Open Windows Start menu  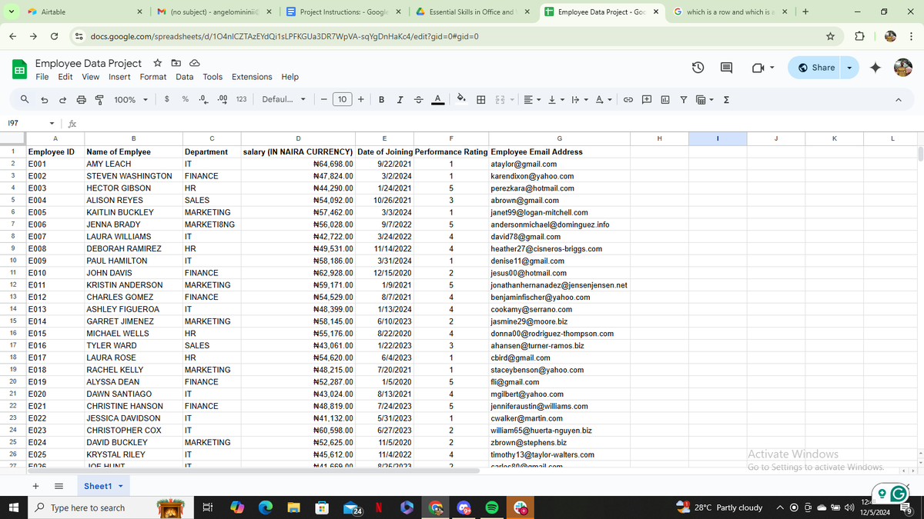click(x=14, y=508)
